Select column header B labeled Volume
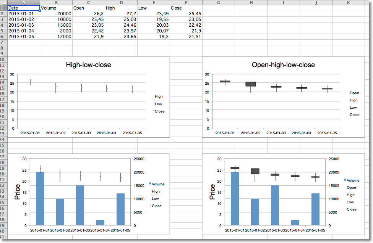This screenshot has height=243, width=373. point(56,2)
